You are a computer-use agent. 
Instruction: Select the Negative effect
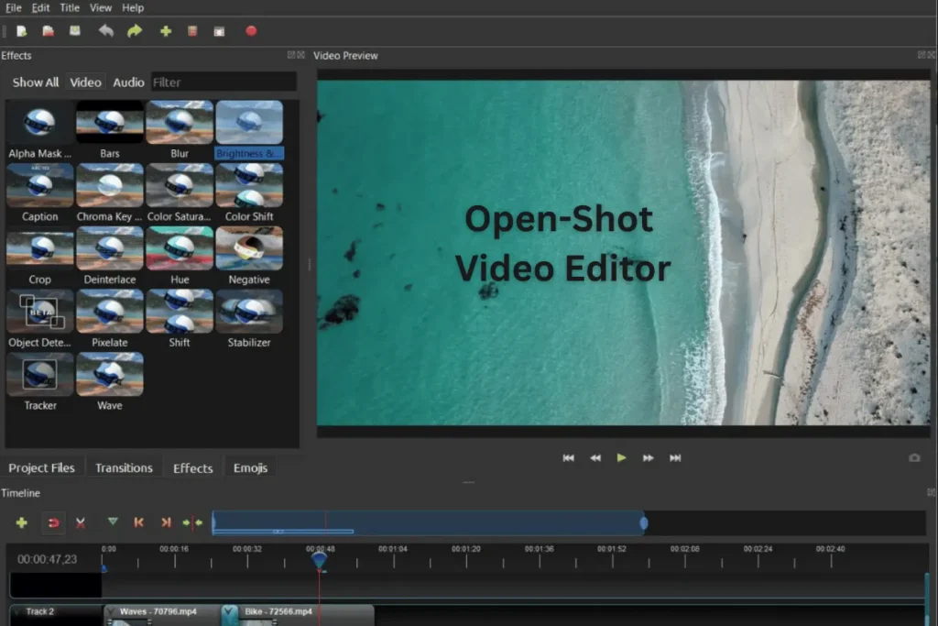pyautogui.click(x=249, y=256)
